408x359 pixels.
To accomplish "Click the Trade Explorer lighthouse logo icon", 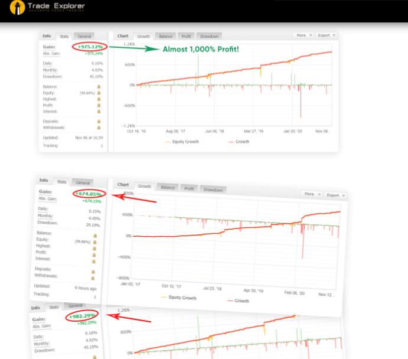I will (18, 7).
